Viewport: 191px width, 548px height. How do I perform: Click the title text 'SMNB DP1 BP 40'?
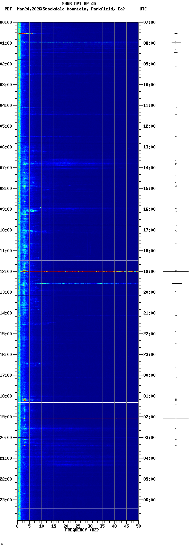pos(79,4)
